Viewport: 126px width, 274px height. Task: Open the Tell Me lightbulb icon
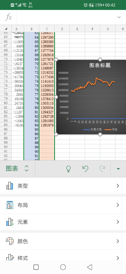click(68, 169)
